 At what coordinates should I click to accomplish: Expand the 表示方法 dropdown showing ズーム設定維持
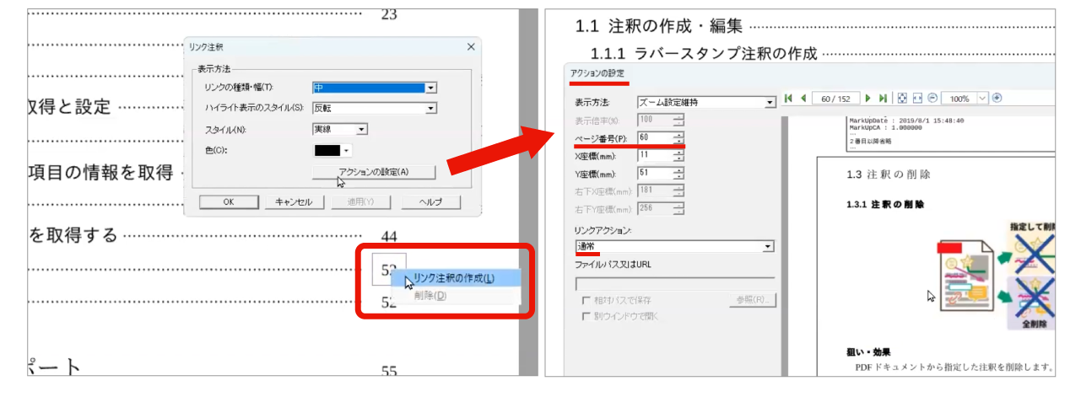(x=769, y=103)
